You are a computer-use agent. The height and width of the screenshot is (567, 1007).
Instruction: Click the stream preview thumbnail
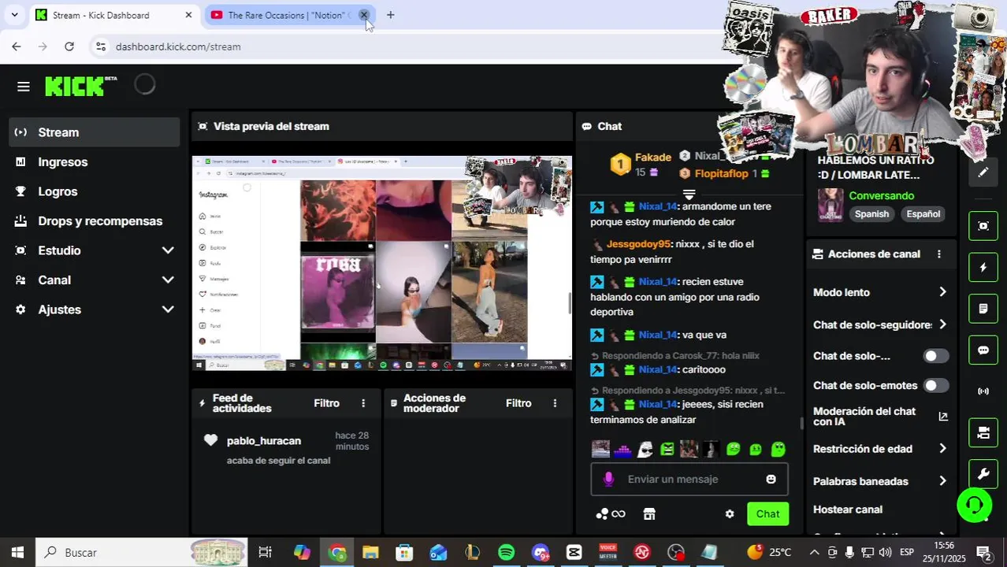click(x=382, y=263)
